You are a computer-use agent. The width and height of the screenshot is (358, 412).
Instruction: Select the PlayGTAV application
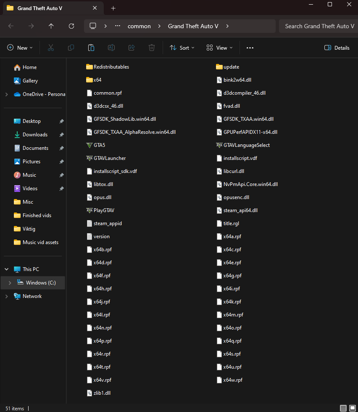[100, 210]
